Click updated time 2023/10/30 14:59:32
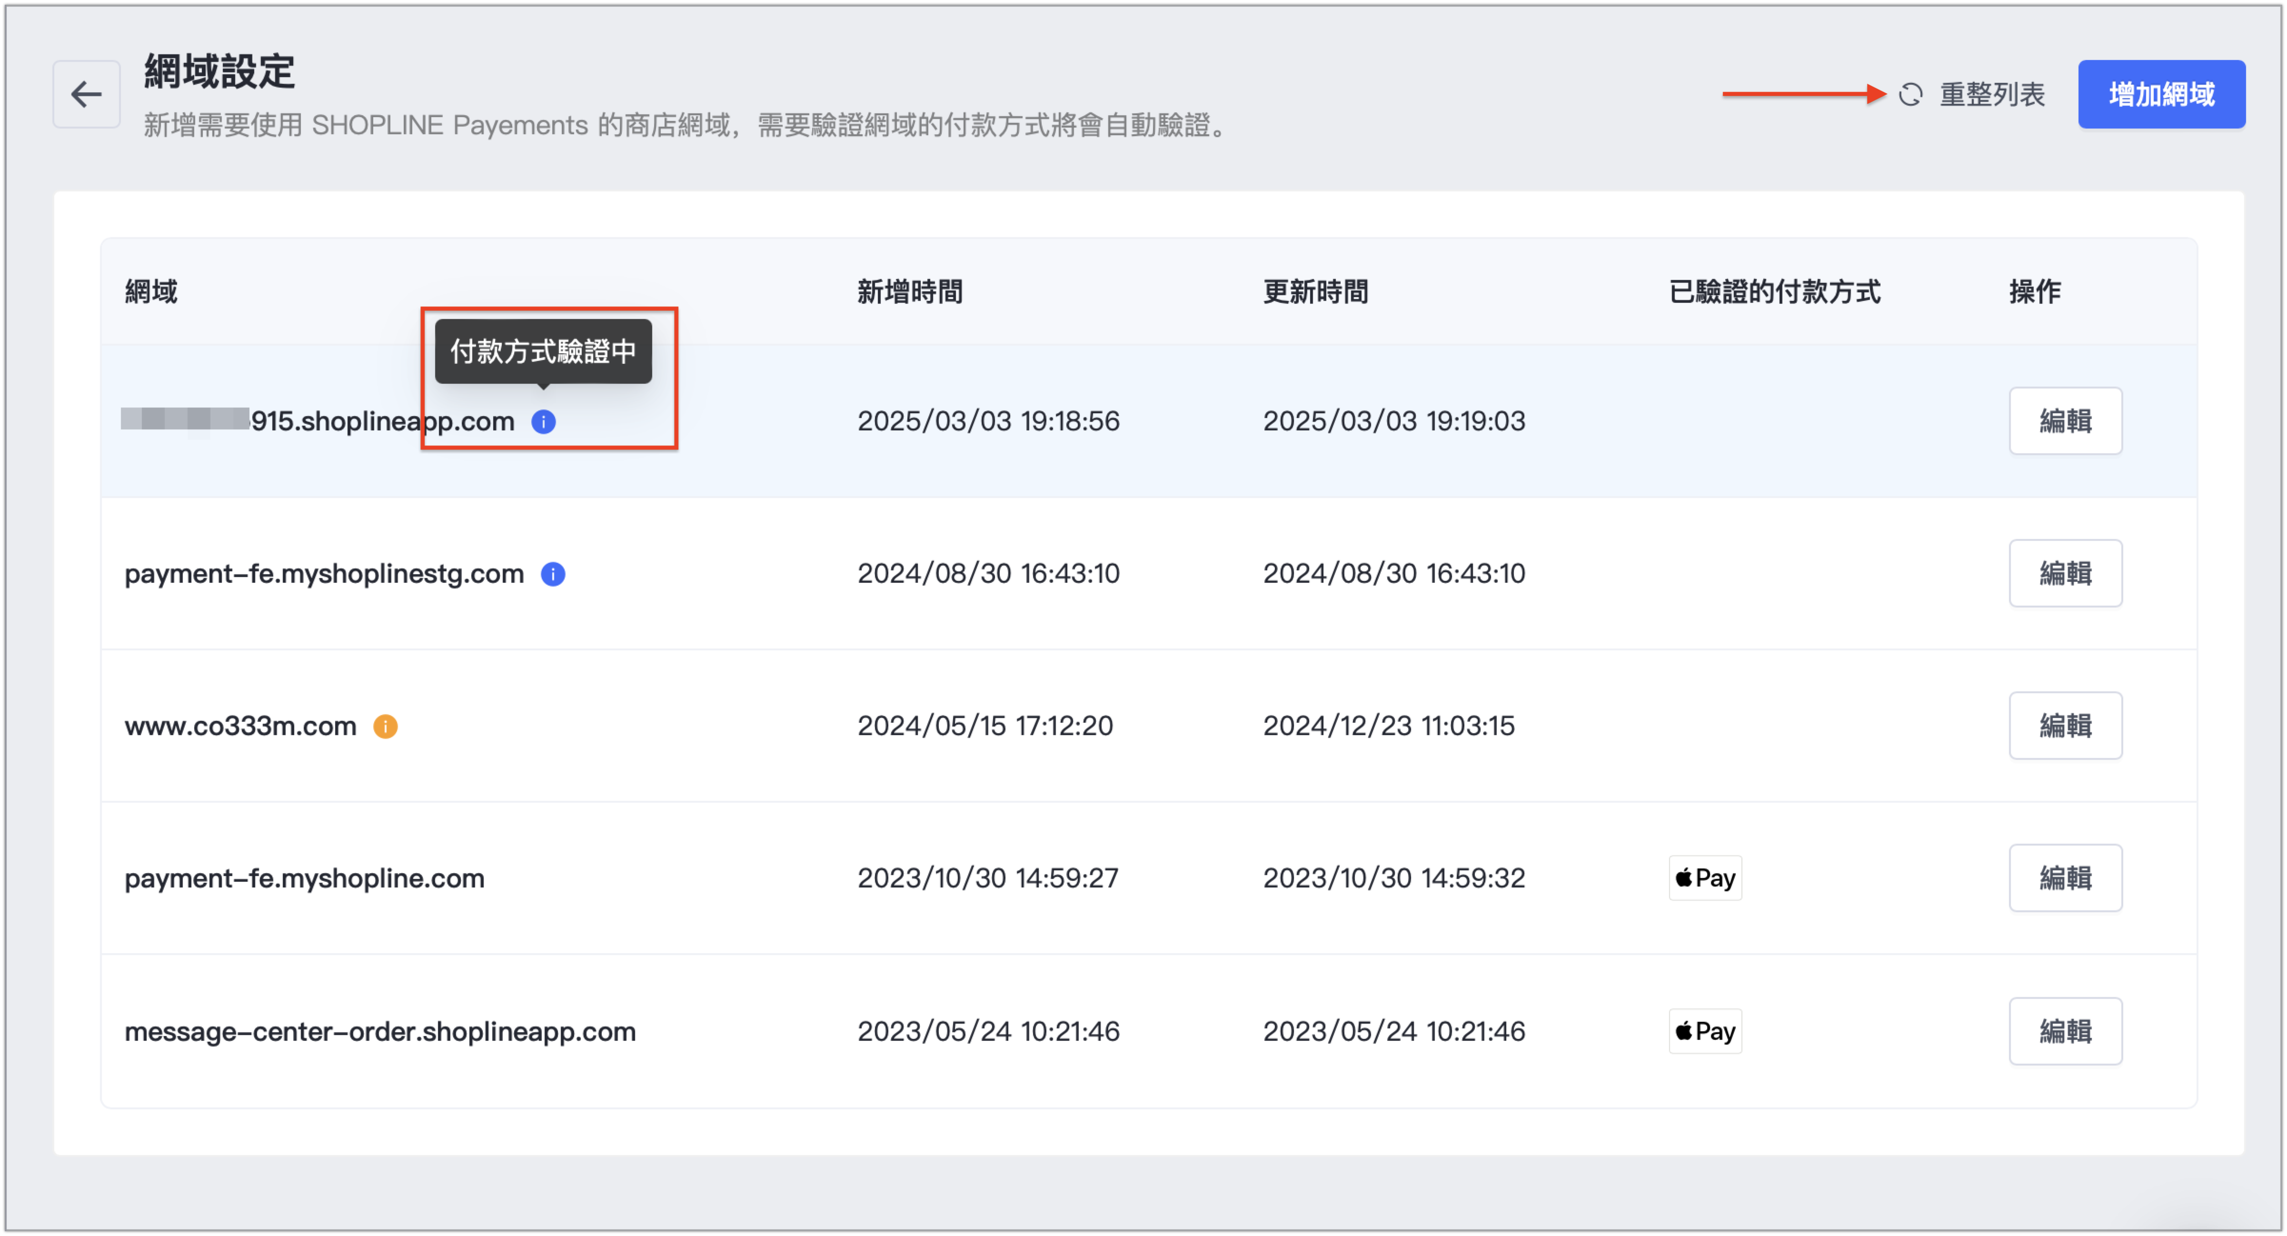Viewport: 2287px width, 1236px height. [x=1394, y=878]
